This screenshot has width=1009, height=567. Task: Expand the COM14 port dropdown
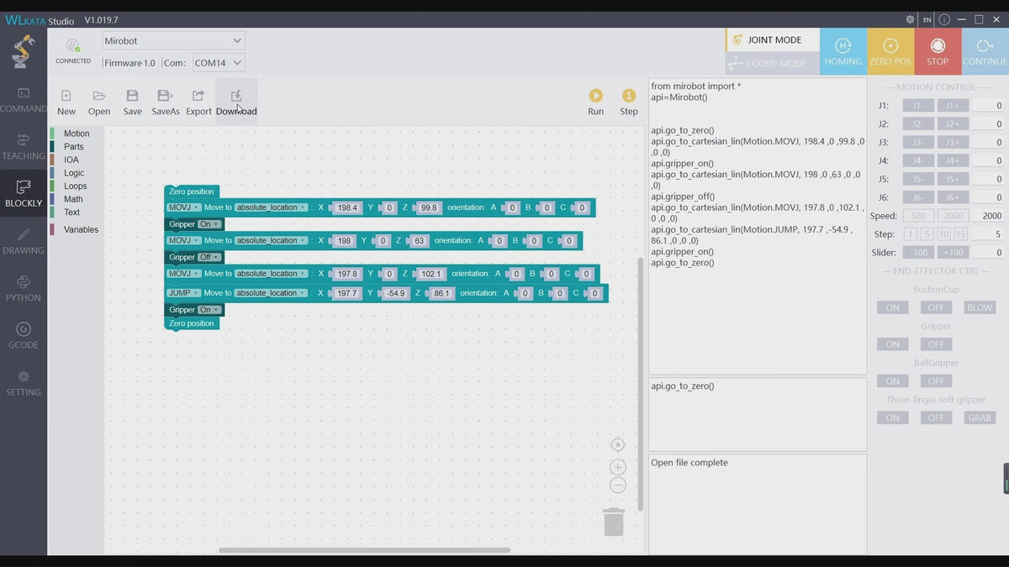coord(217,62)
